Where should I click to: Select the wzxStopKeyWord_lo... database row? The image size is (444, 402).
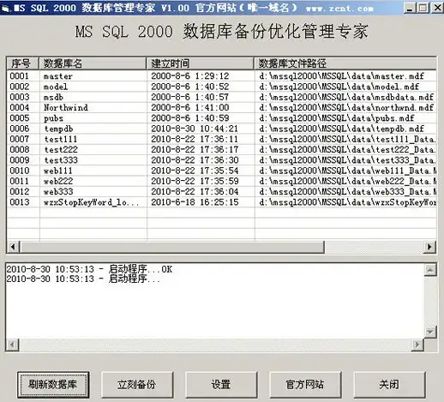click(x=221, y=202)
